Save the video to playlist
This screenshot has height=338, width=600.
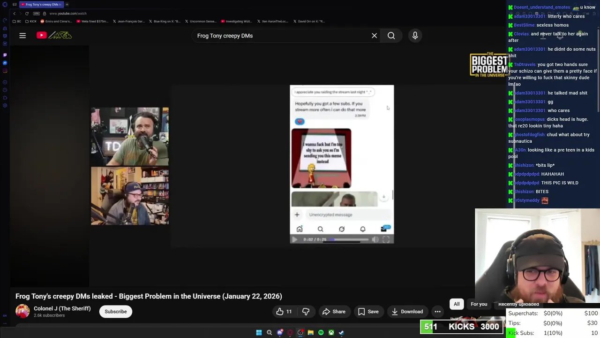pyautogui.click(x=368, y=311)
